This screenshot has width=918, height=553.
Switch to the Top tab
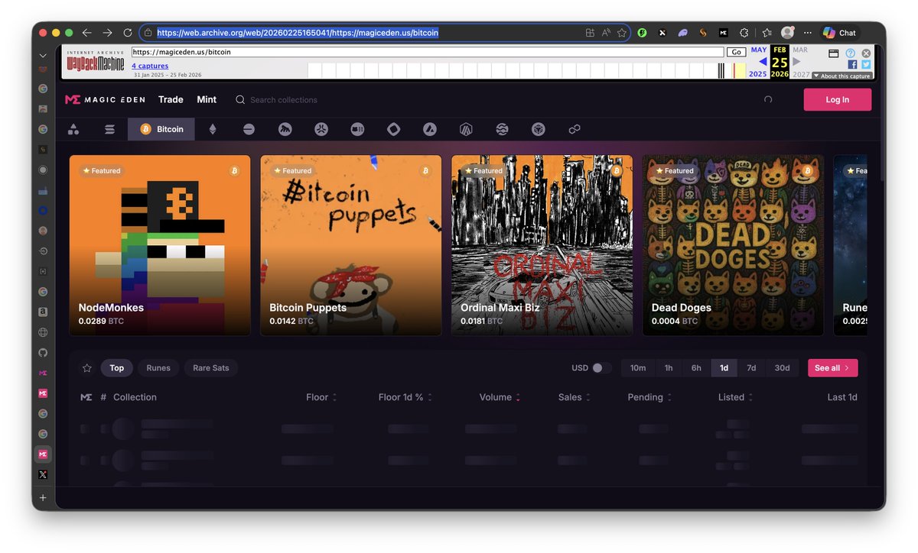(116, 368)
